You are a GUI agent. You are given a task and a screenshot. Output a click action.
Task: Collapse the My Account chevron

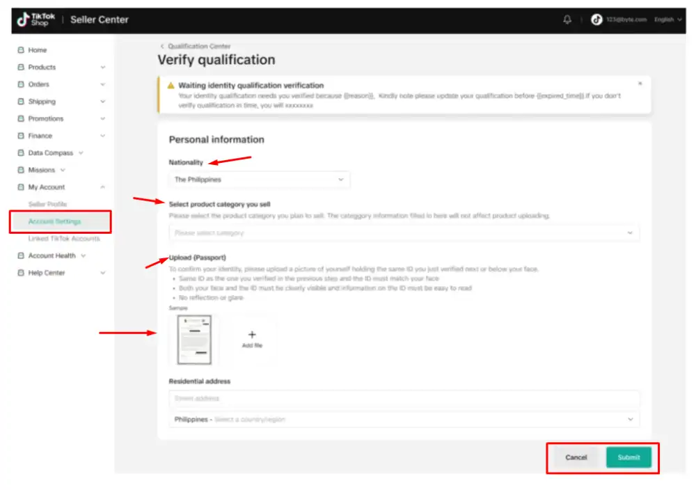(103, 187)
